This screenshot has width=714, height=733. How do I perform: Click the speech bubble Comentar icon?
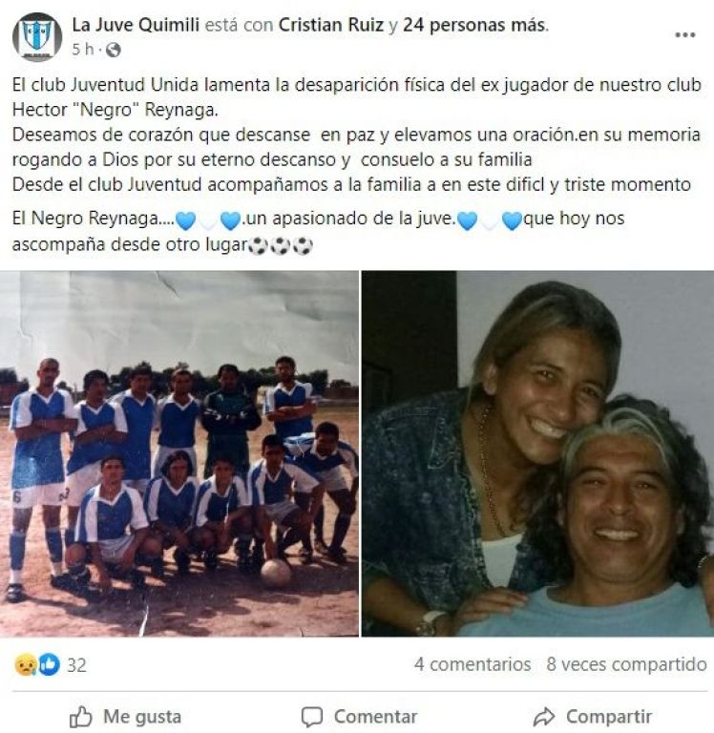[312, 717]
